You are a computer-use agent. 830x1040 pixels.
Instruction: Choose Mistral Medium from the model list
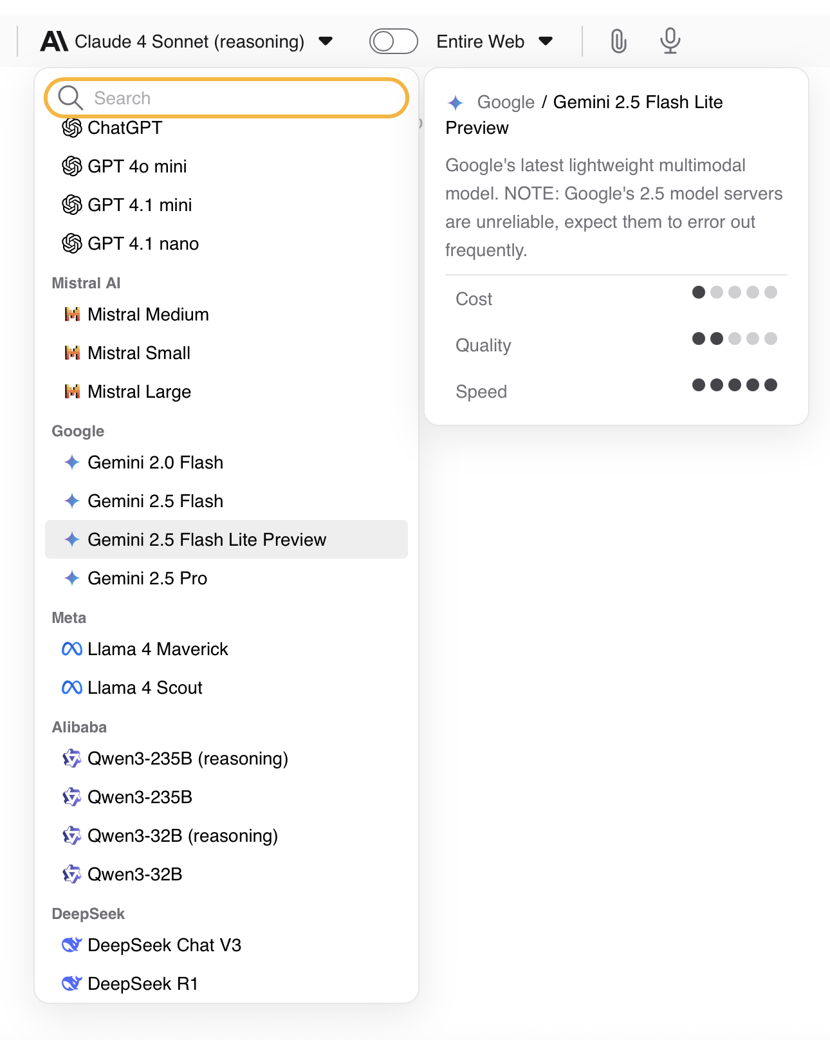pyautogui.click(x=148, y=314)
